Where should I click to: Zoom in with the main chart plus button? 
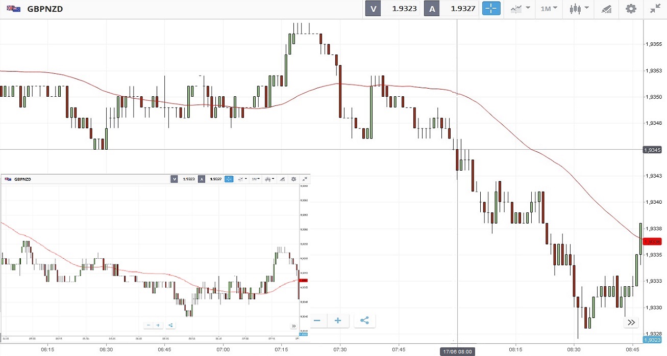(x=338, y=321)
